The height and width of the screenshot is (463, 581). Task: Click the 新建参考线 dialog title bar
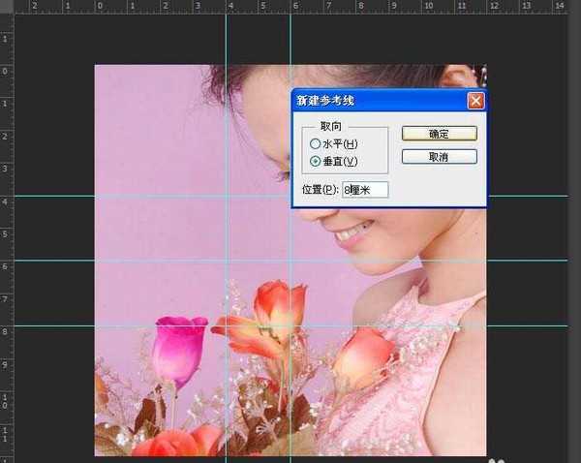pos(368,100)
